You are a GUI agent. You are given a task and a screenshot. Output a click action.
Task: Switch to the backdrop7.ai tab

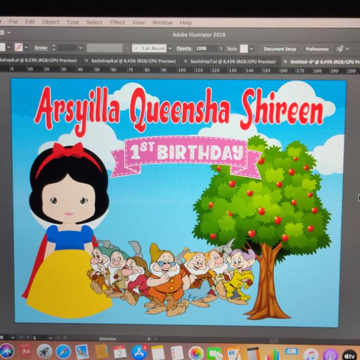click(x=233, y=61)
